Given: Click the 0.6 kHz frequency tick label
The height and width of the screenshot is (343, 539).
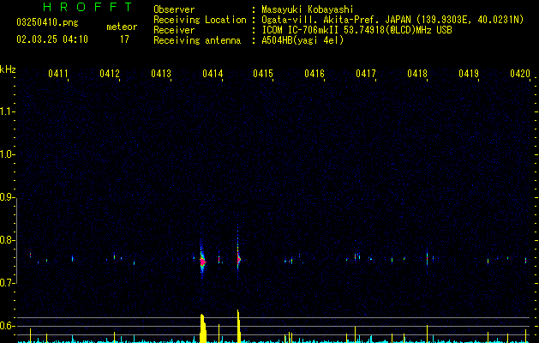Looking at the screenshot, I should pos(7,326).
